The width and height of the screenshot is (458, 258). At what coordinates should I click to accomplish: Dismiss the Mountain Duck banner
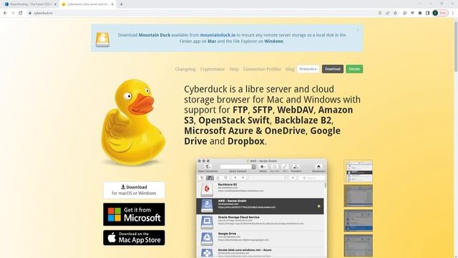(358, 30)
